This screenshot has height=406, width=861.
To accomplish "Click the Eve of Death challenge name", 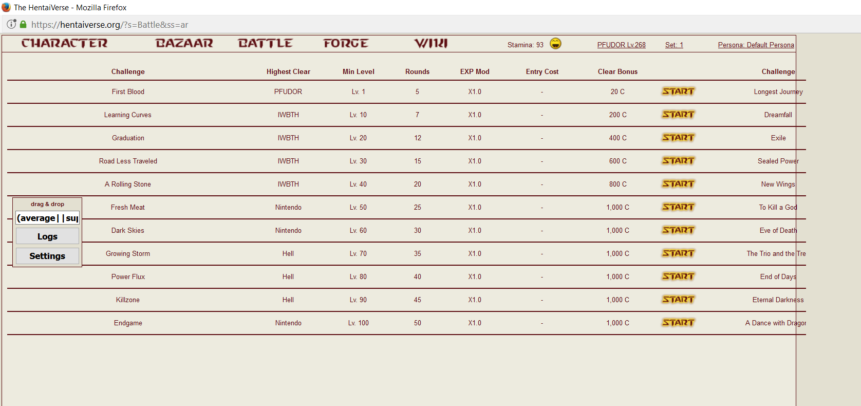I will [x=778, y=230].
